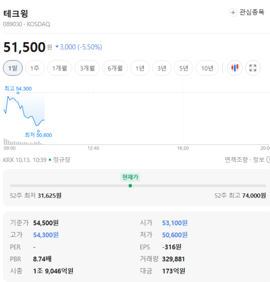Image resolution: width=270 pixels, height=282 pixels.
Task: Select the 1일 chart period
Action: 13,68
